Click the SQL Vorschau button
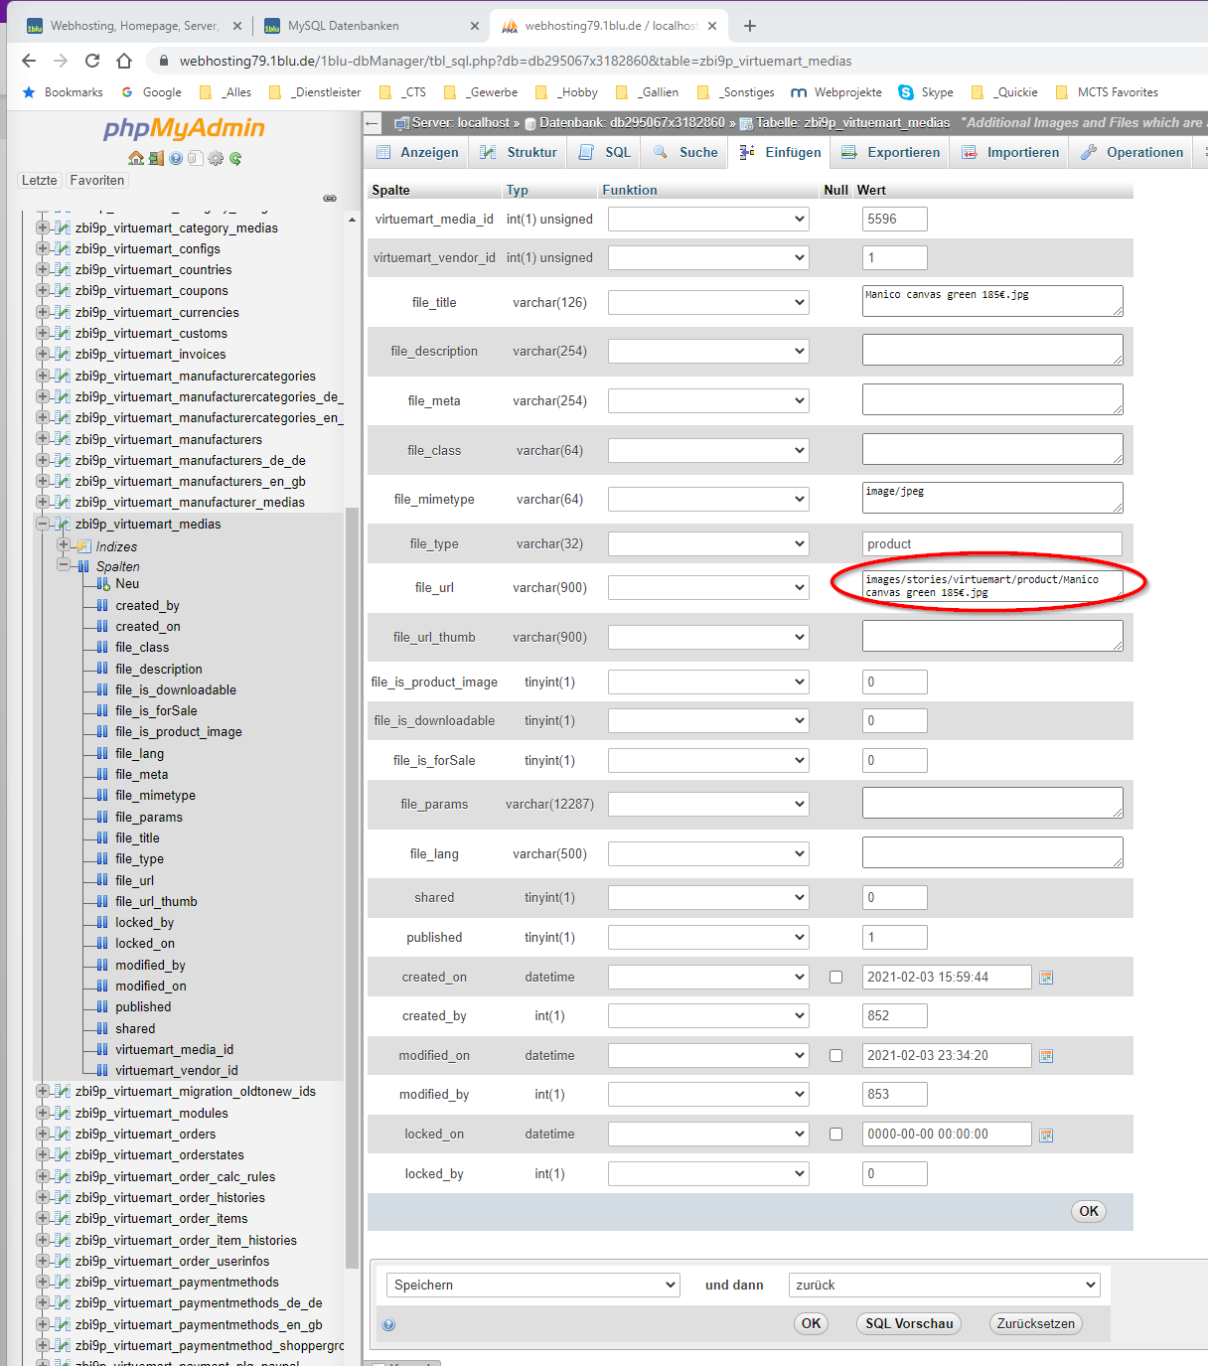The image size is (1208, 1366). [x=908, y=1323]
